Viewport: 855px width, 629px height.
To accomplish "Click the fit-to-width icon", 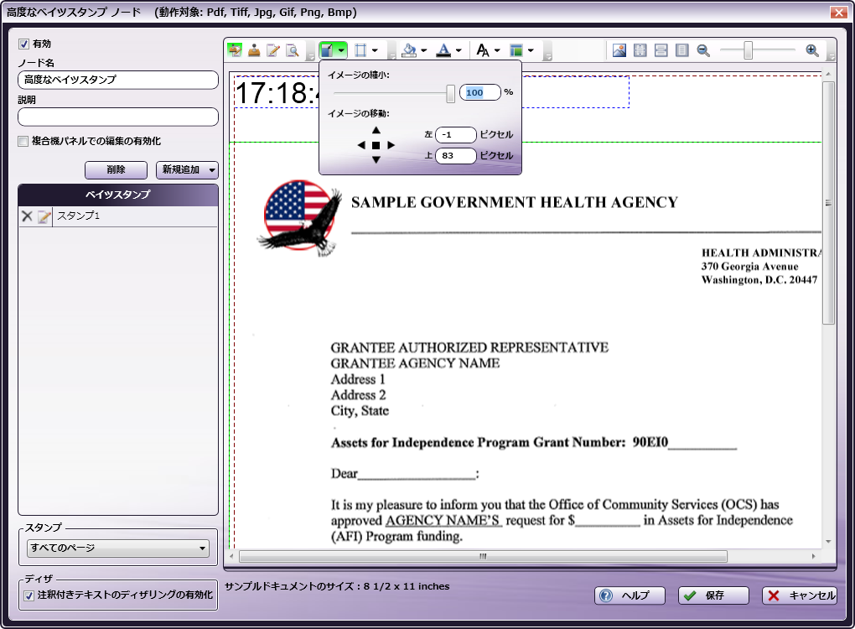I will (x=661, y=50).
